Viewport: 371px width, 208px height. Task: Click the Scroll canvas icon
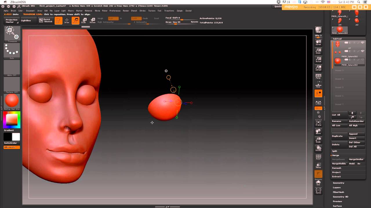coord(318,42)
